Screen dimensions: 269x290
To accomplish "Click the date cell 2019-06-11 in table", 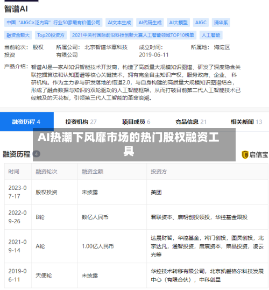I will [18, 275].
